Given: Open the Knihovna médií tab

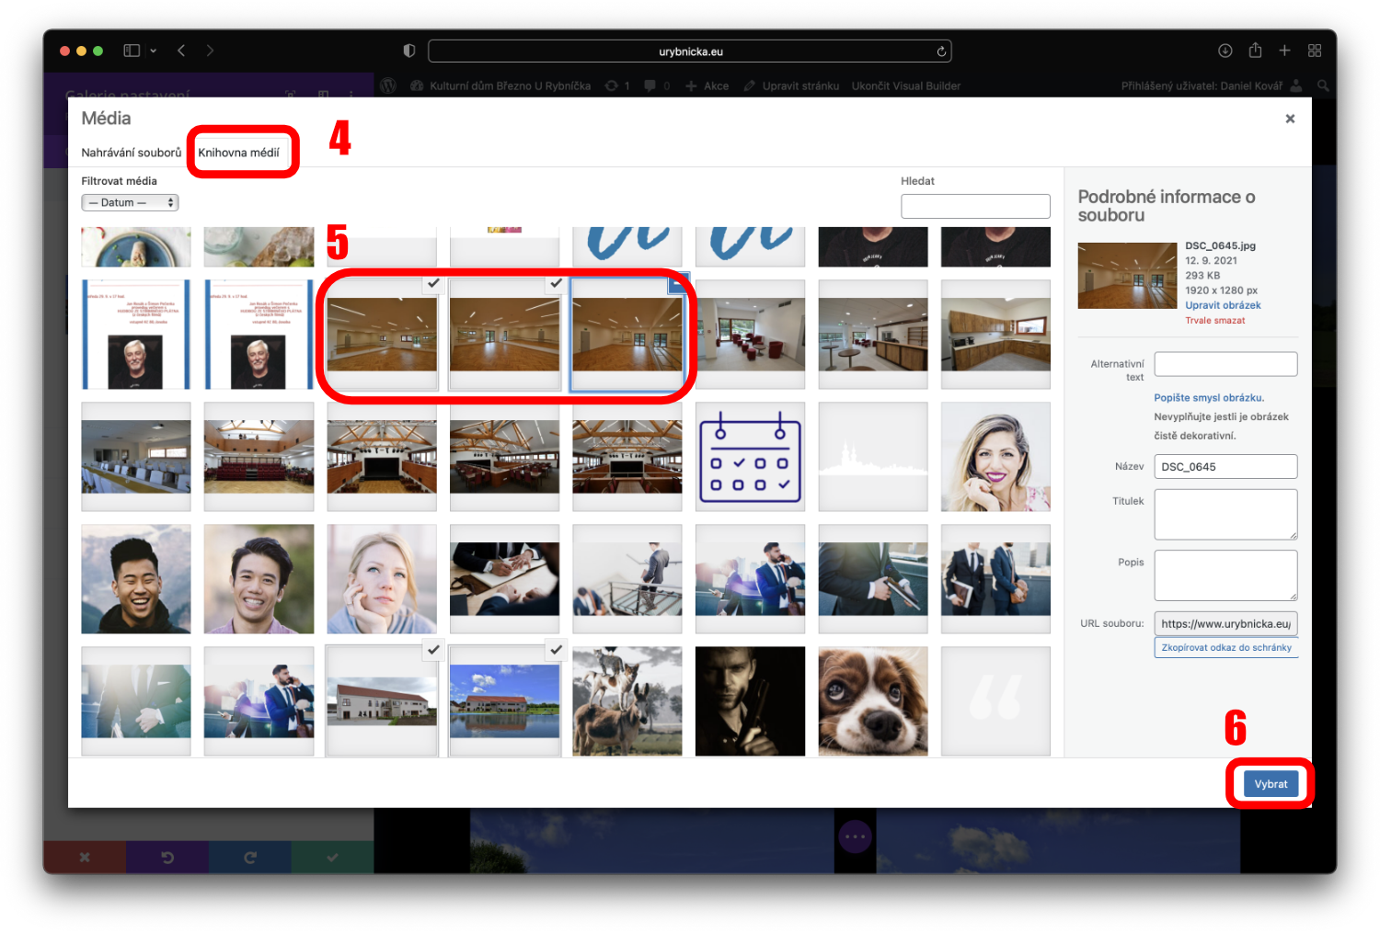Looking at the screenshot, I should click(238, 153).
